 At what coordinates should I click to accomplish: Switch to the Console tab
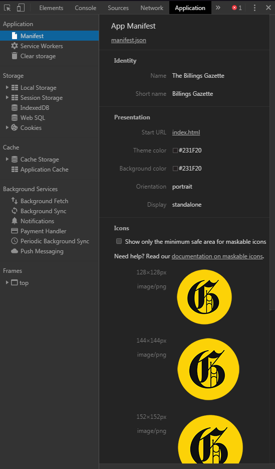point(85,8)
